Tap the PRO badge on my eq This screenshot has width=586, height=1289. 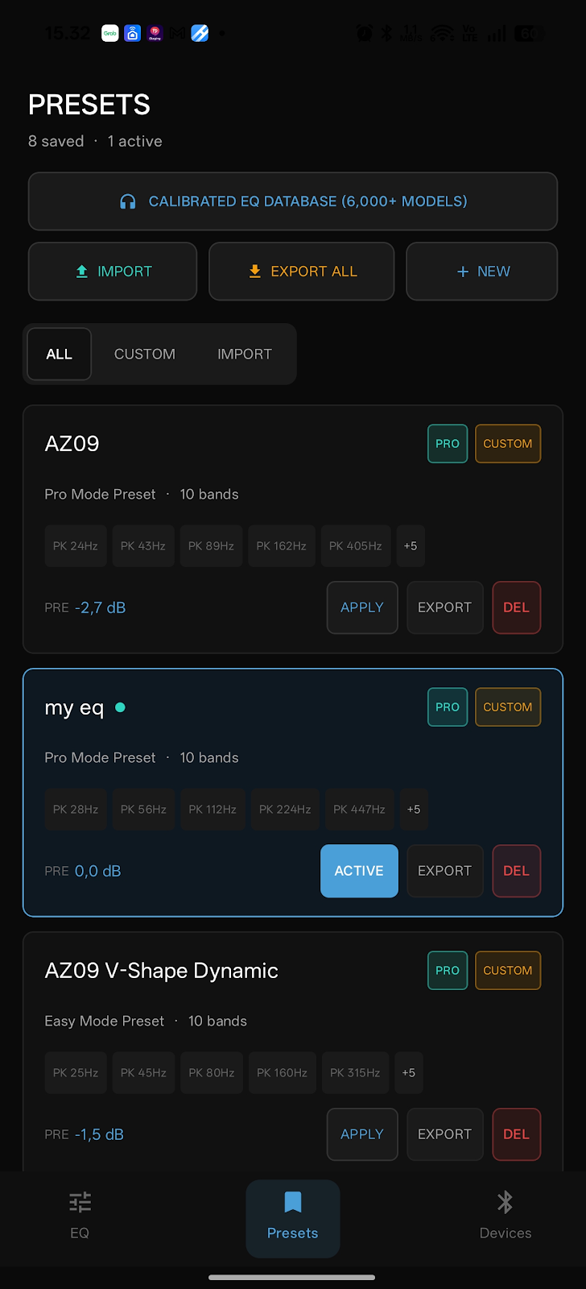click(x=448, y=707)
